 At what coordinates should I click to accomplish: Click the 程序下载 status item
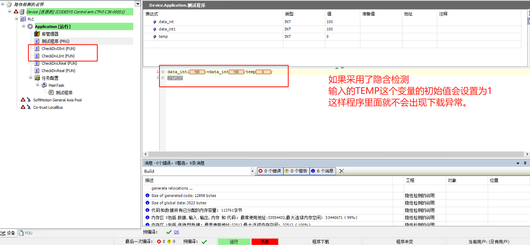[x=321, y=242]
